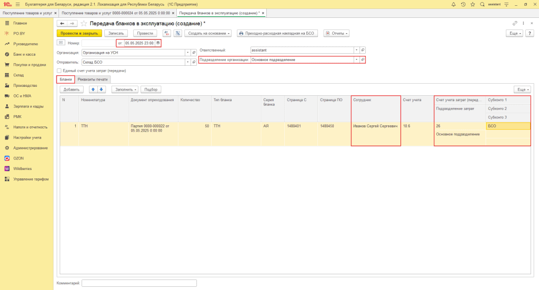
Task: Switch to the Реквизиты печати tab
Action: point(93,79)
